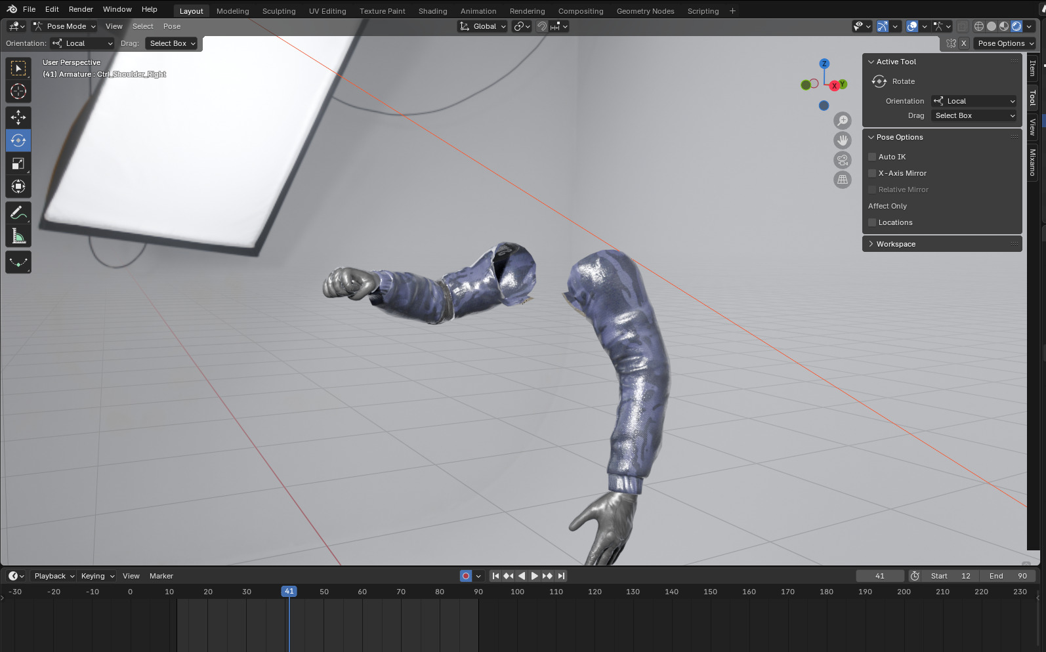Image resolution: width=1046 pixels, height=652 pixels.
Task: Click the Blender logo icon
Action: pyautogui.click(x=12, y=9)
